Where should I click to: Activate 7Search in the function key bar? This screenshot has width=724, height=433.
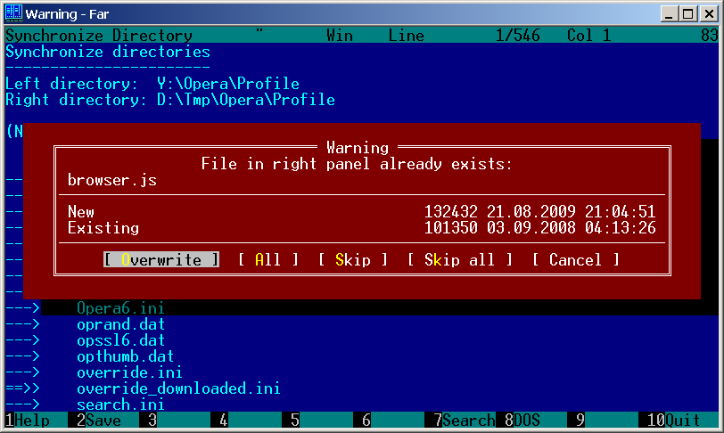click(464, 420)
